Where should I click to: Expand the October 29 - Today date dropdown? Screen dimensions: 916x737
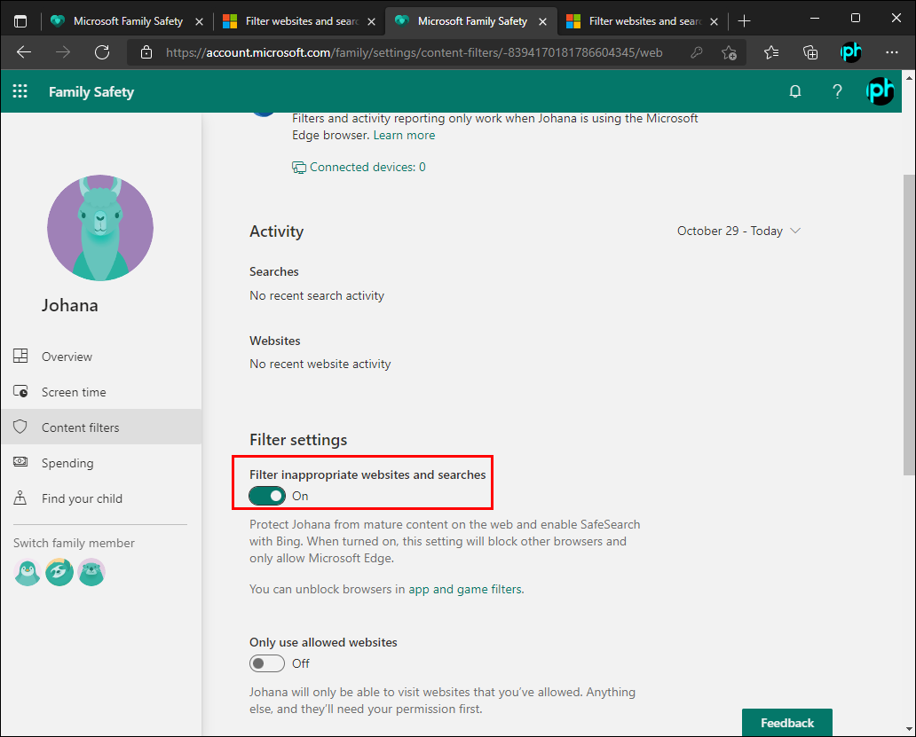[x=738, y=231]
